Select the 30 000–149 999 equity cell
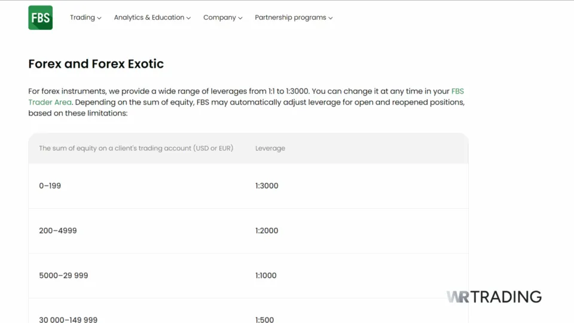 pyautogui.click(x=68, y=319)
